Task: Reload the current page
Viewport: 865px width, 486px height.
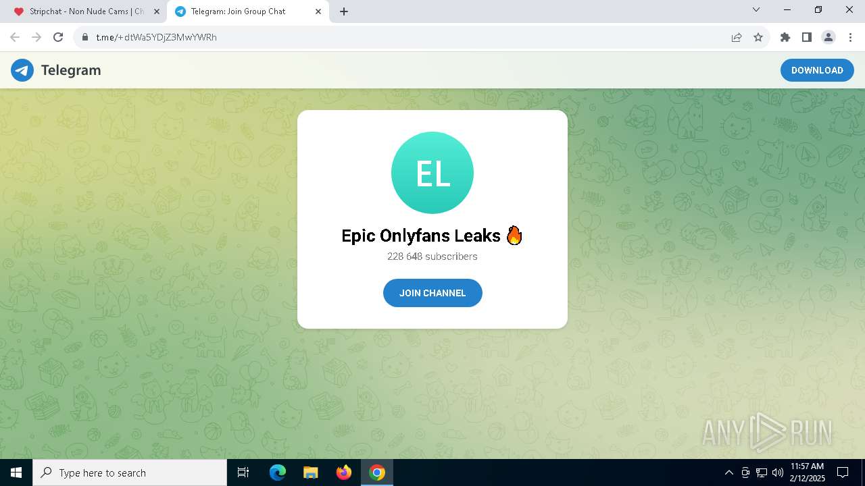Action: click(58, 37)
